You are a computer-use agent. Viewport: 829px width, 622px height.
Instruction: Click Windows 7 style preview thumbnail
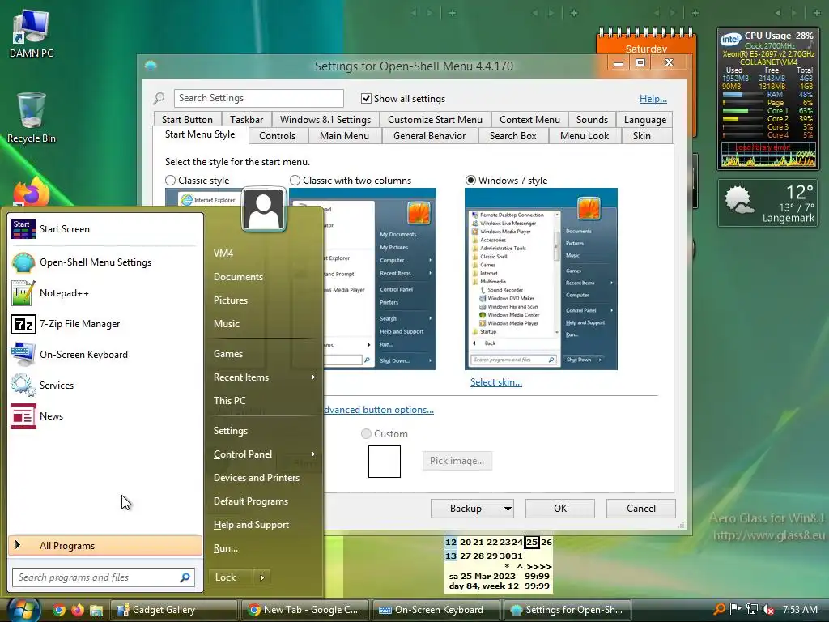pyautogui.click(x=541, y=279)
